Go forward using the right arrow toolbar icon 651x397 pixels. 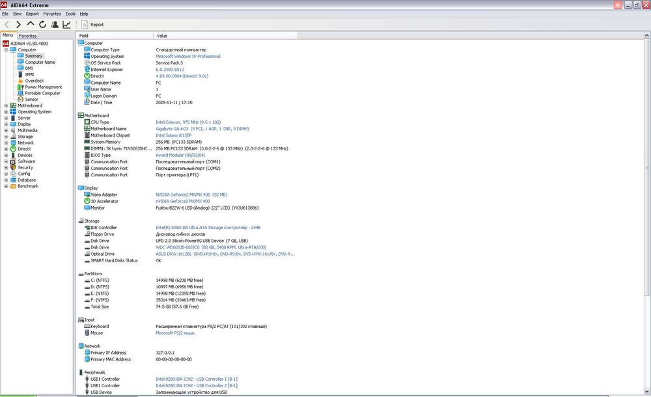tap(18, 25)
